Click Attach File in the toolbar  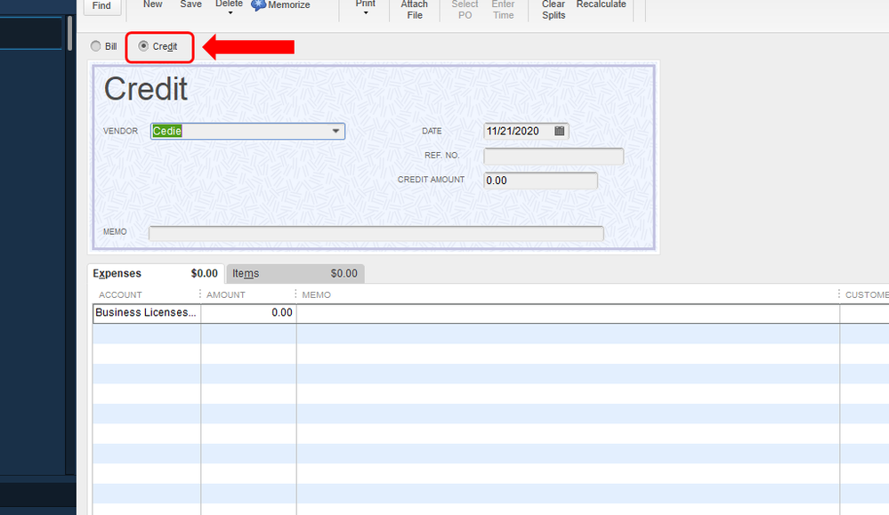(415, 10)
